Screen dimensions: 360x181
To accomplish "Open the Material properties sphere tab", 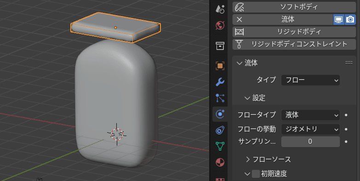I will point(220,162).
